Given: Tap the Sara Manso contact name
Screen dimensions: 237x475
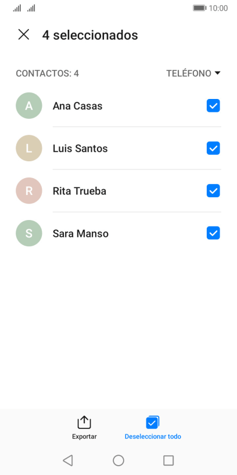Looking at the screenshot, I should click(80, 233).
